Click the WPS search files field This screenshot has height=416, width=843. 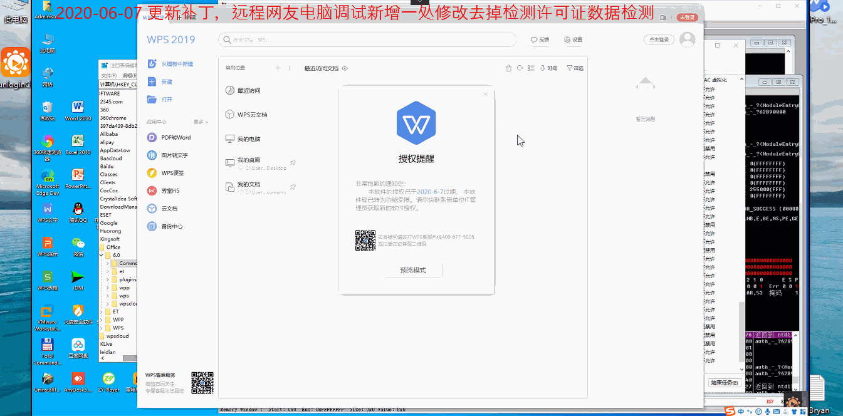pyautogui.click(x=367, y=39)
